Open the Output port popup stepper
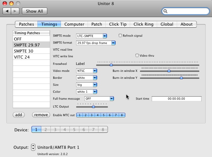Screen dimensions: 212x157 33,147
